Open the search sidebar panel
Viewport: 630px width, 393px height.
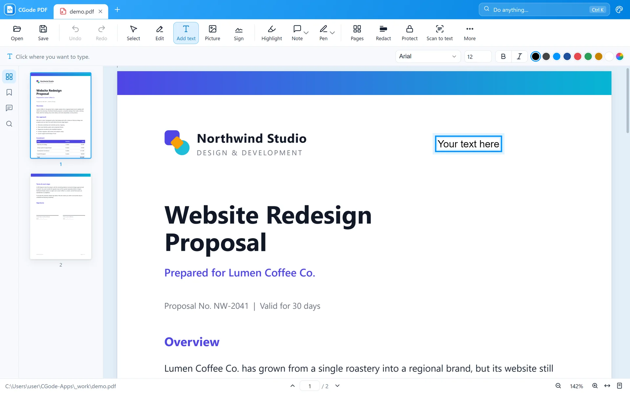pos(9,124)
